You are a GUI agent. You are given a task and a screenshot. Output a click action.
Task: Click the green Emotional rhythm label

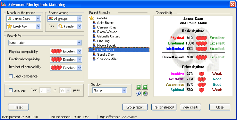[176, 43]
